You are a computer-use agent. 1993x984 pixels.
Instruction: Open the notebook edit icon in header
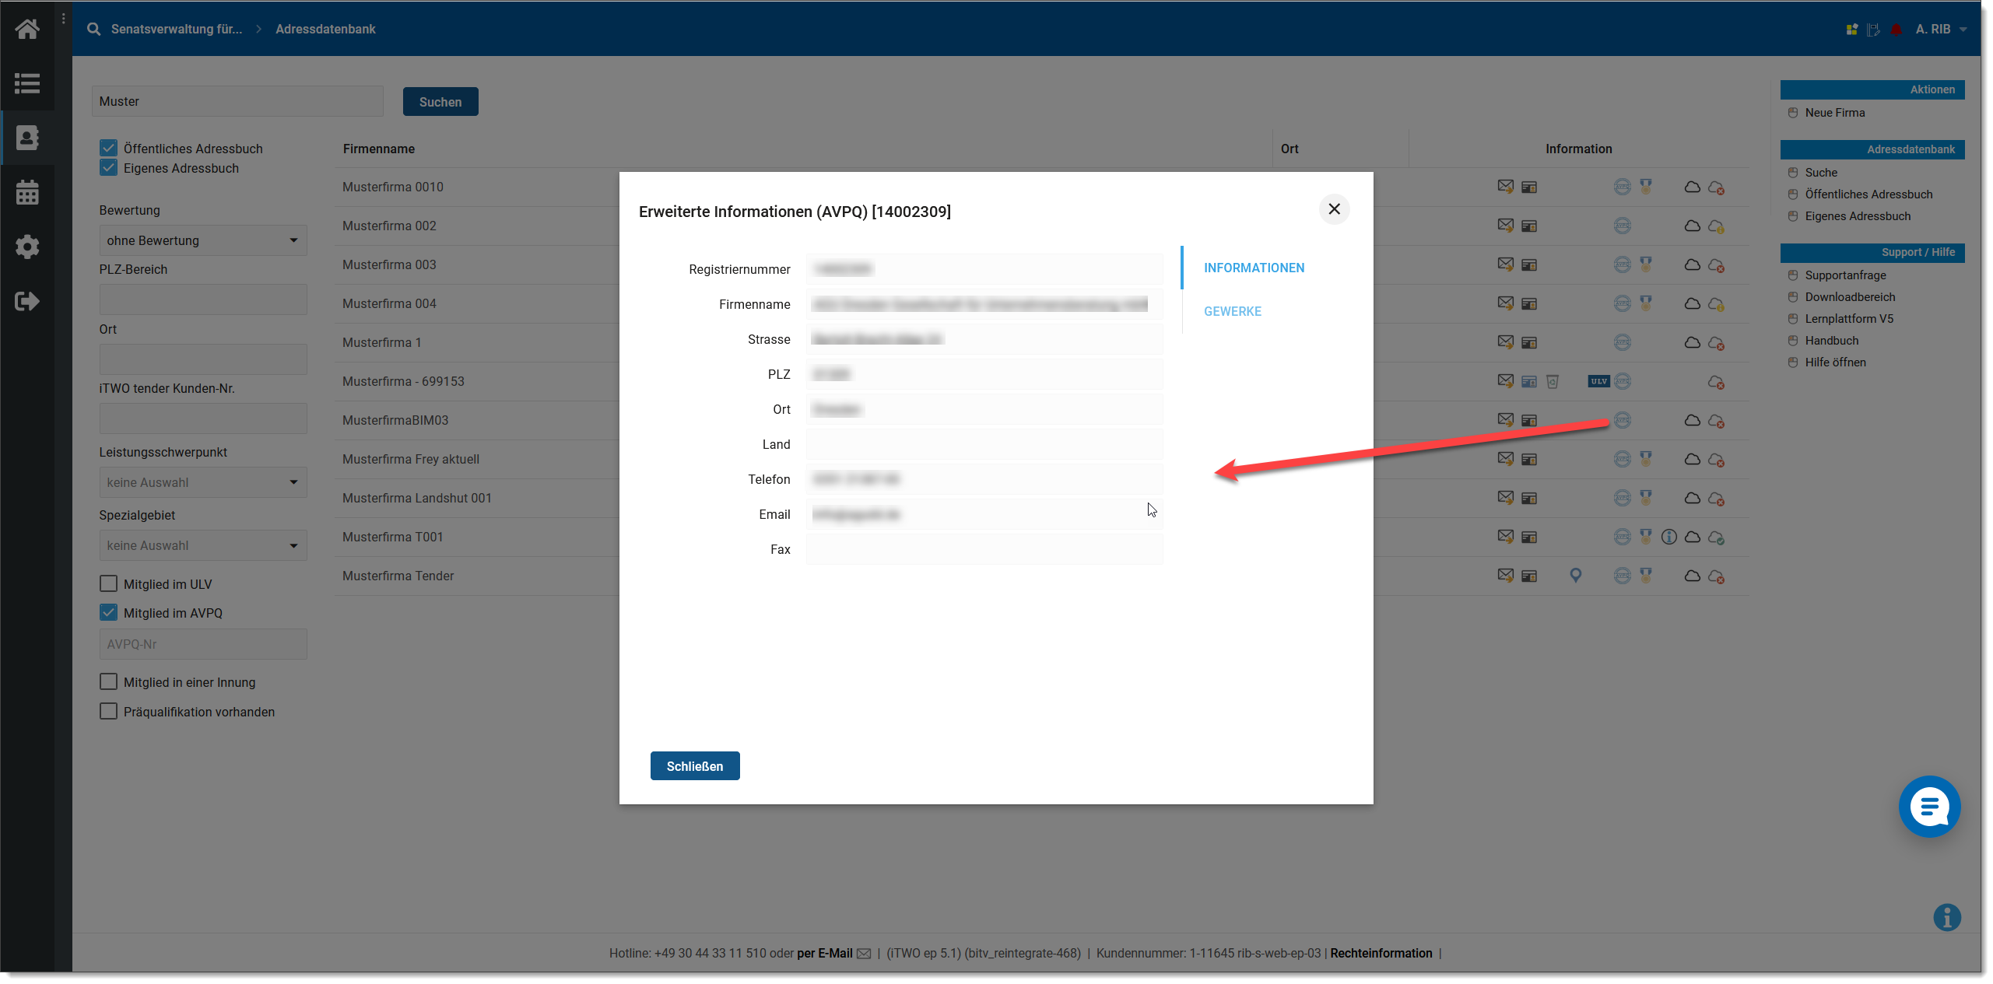pos(1874,30)
